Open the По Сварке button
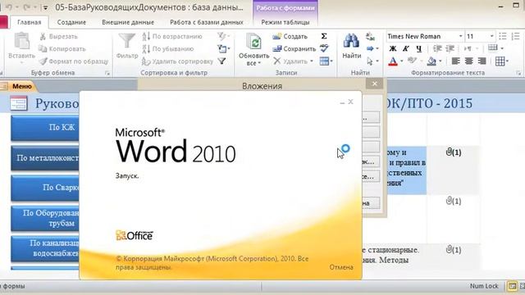Screen dimensions: 525x295 tap(45, 188)
